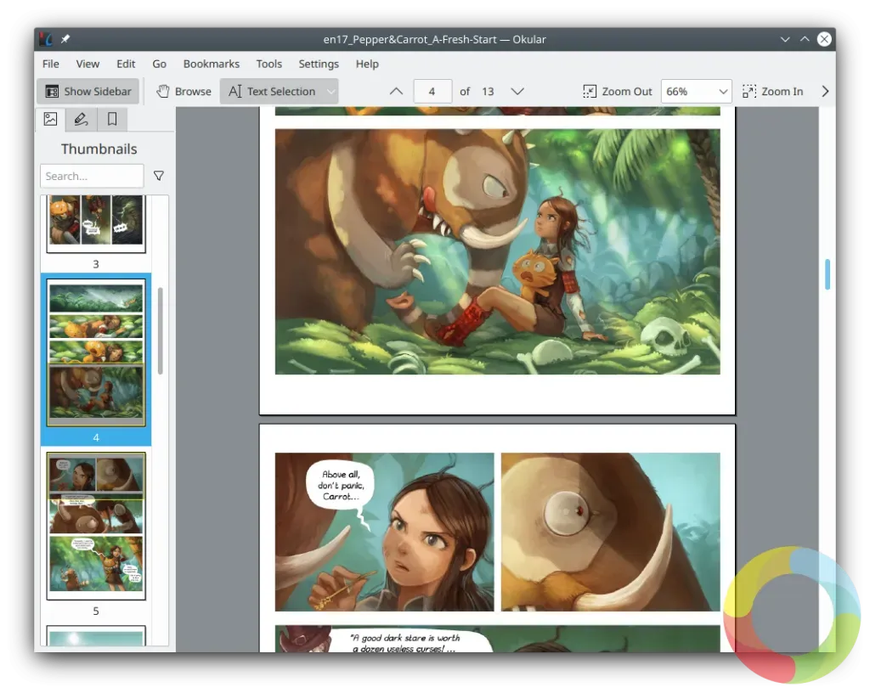Screen dimensions: 870x693
Task: Open the Text Selection tool dropdown arrow
Action: [331, 92]
